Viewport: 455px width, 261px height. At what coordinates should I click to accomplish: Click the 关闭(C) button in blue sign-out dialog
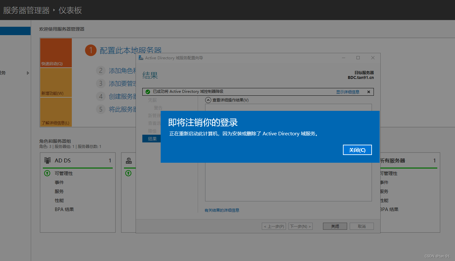coord(357,150)
